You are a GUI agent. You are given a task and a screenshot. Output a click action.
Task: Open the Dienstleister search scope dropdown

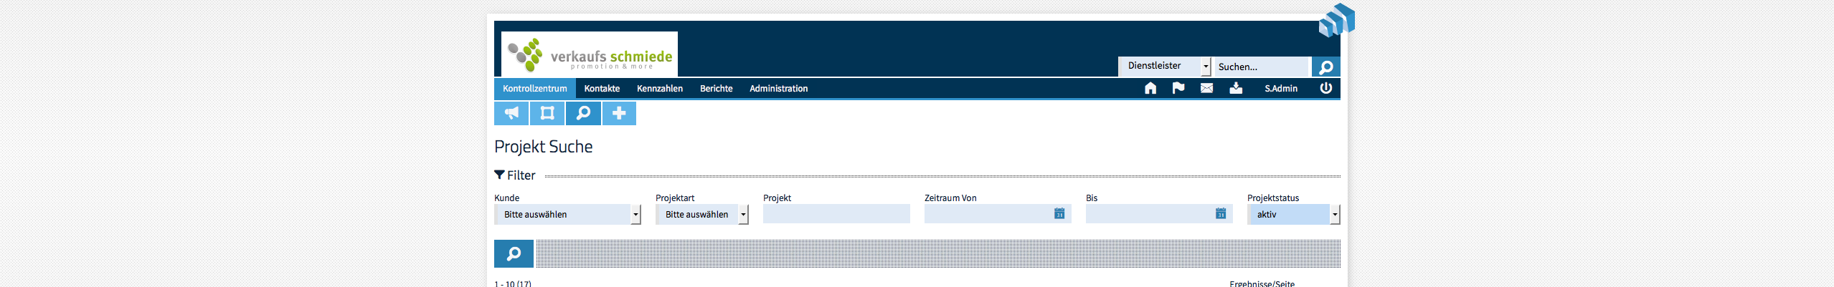1165,66
